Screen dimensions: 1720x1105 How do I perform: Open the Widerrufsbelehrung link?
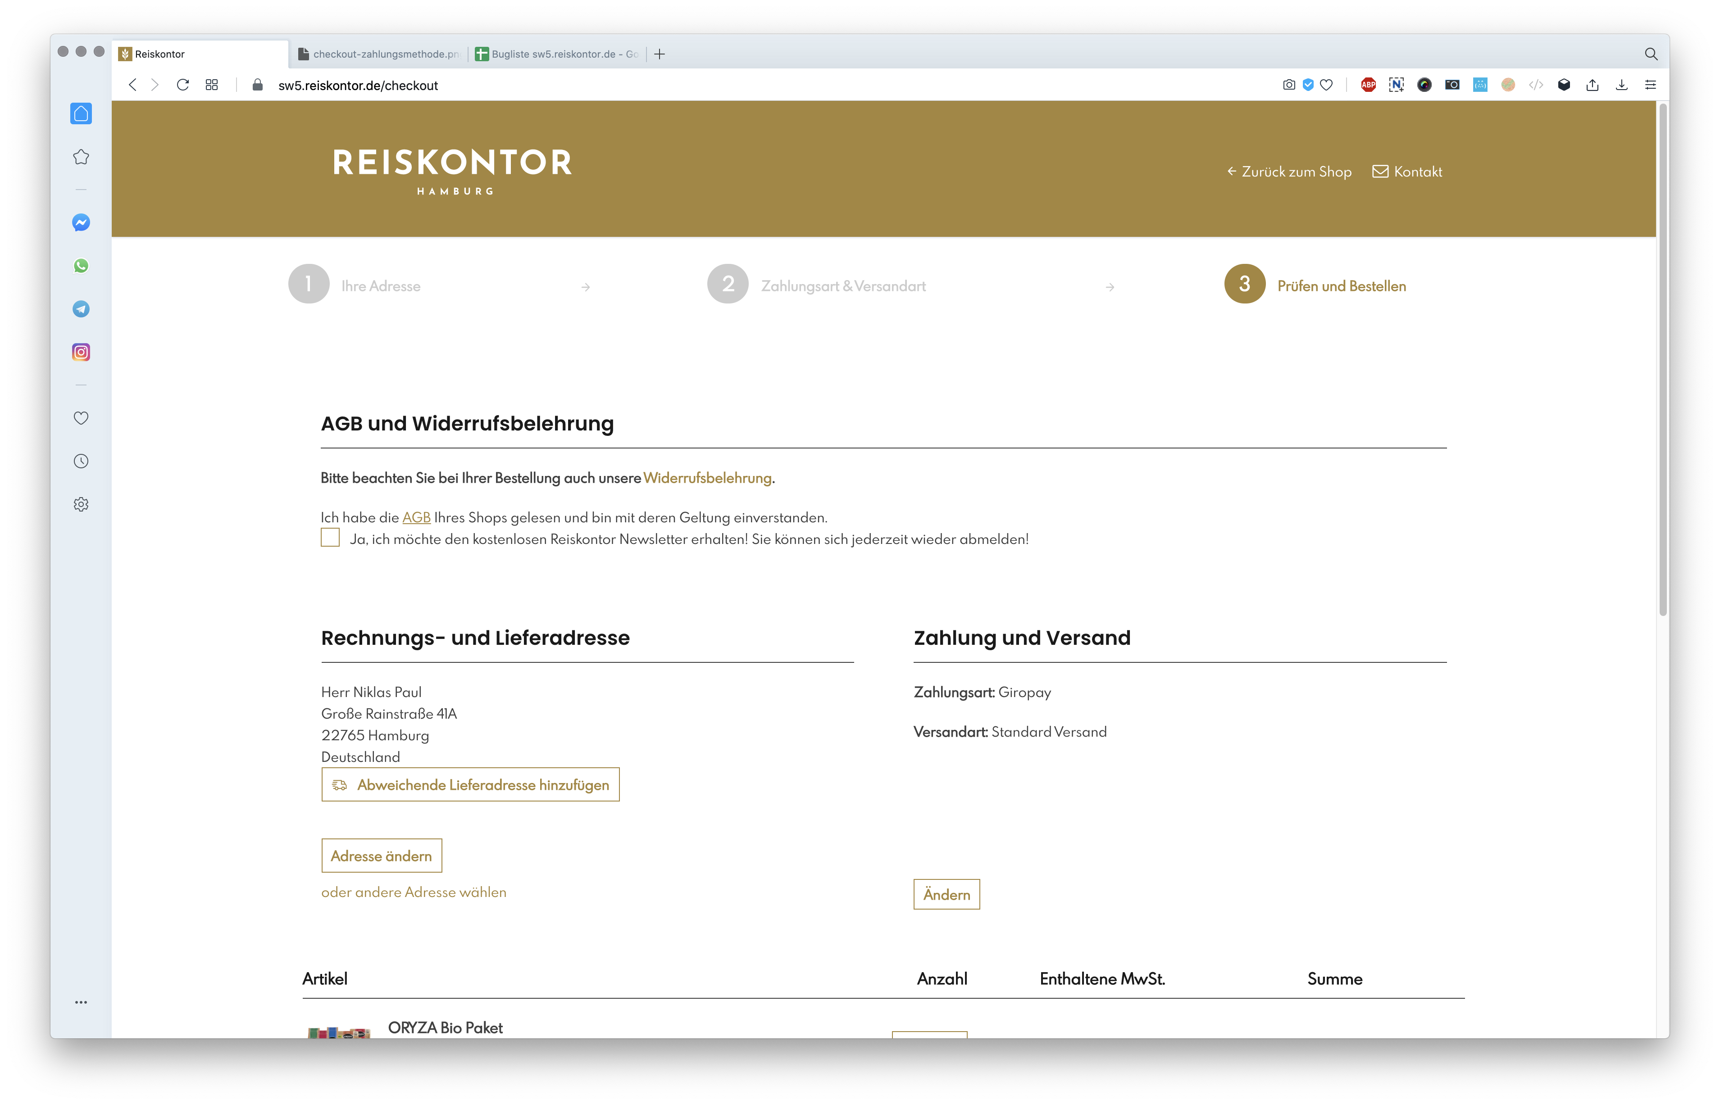point(707,479)
